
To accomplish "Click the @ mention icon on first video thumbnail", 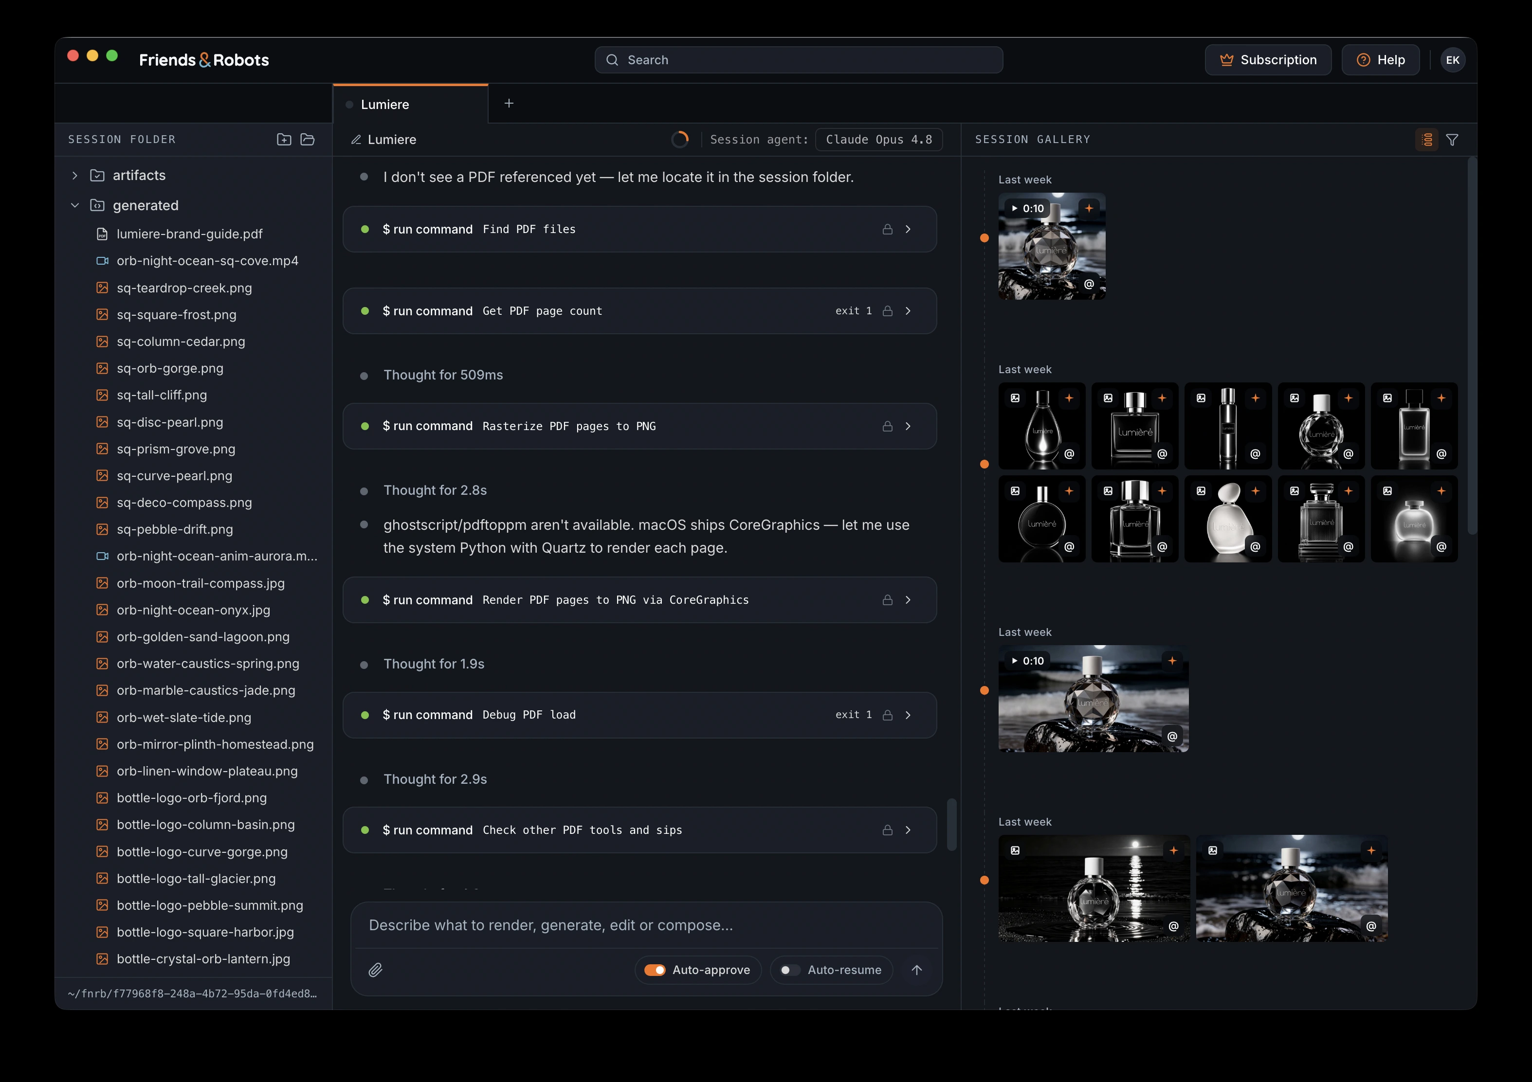I will tap(1089, 284).
